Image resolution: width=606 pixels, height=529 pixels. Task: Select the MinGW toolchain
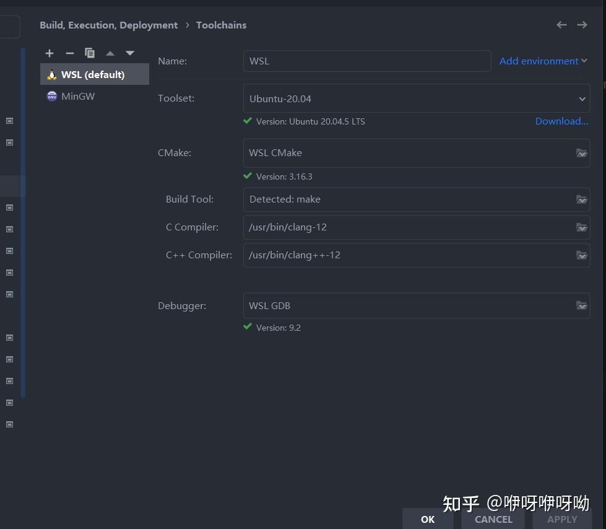(x=77, y=96)
